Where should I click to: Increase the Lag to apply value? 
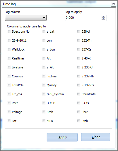tap(103, 17)
